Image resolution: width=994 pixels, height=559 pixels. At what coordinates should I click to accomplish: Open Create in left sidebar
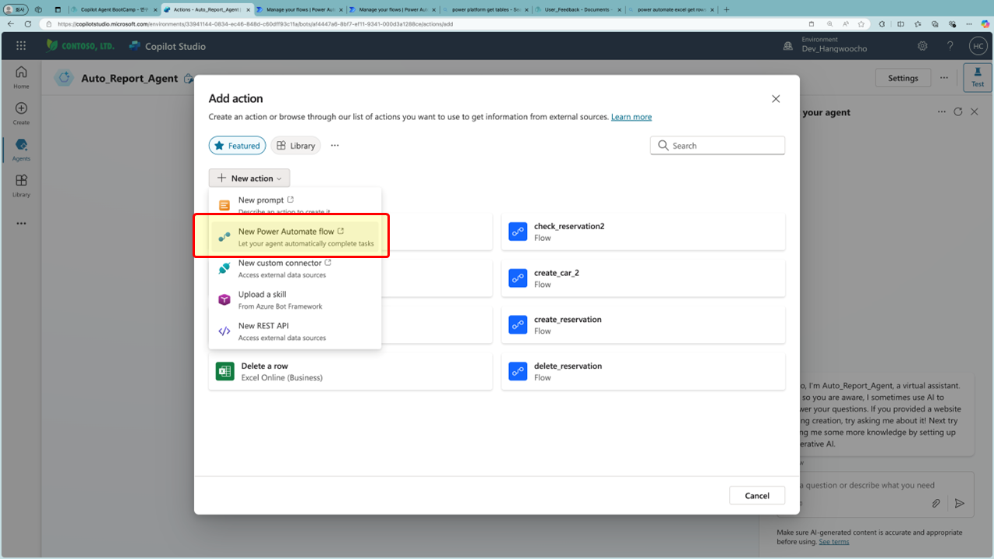(x=21, y=114)
